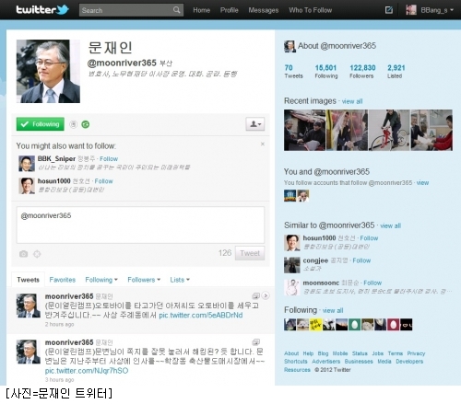This screenshot has width=461, height=404.
Task: Click 'view all' next to Similar to
Action: 391,225
